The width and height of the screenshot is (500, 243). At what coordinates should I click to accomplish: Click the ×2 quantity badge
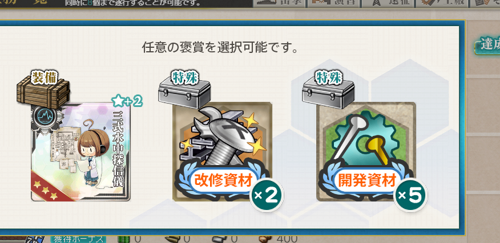(x=266, y=195)
